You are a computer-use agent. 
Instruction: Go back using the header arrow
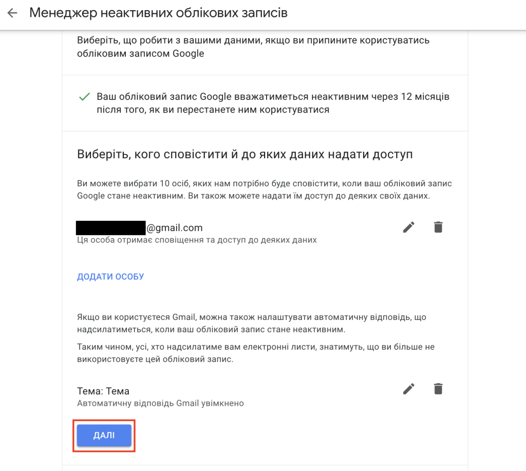12,13
